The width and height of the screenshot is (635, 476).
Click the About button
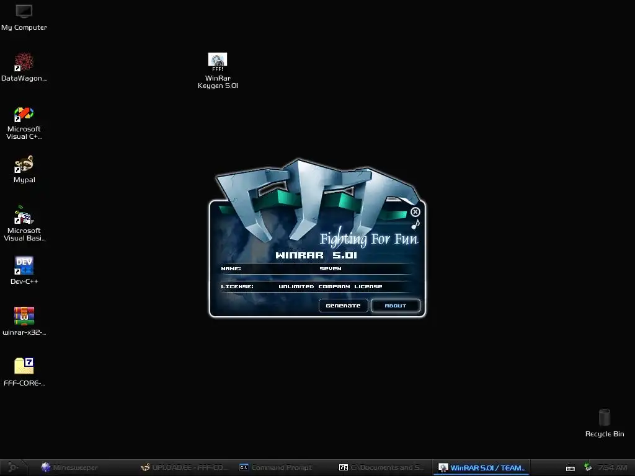395,306
